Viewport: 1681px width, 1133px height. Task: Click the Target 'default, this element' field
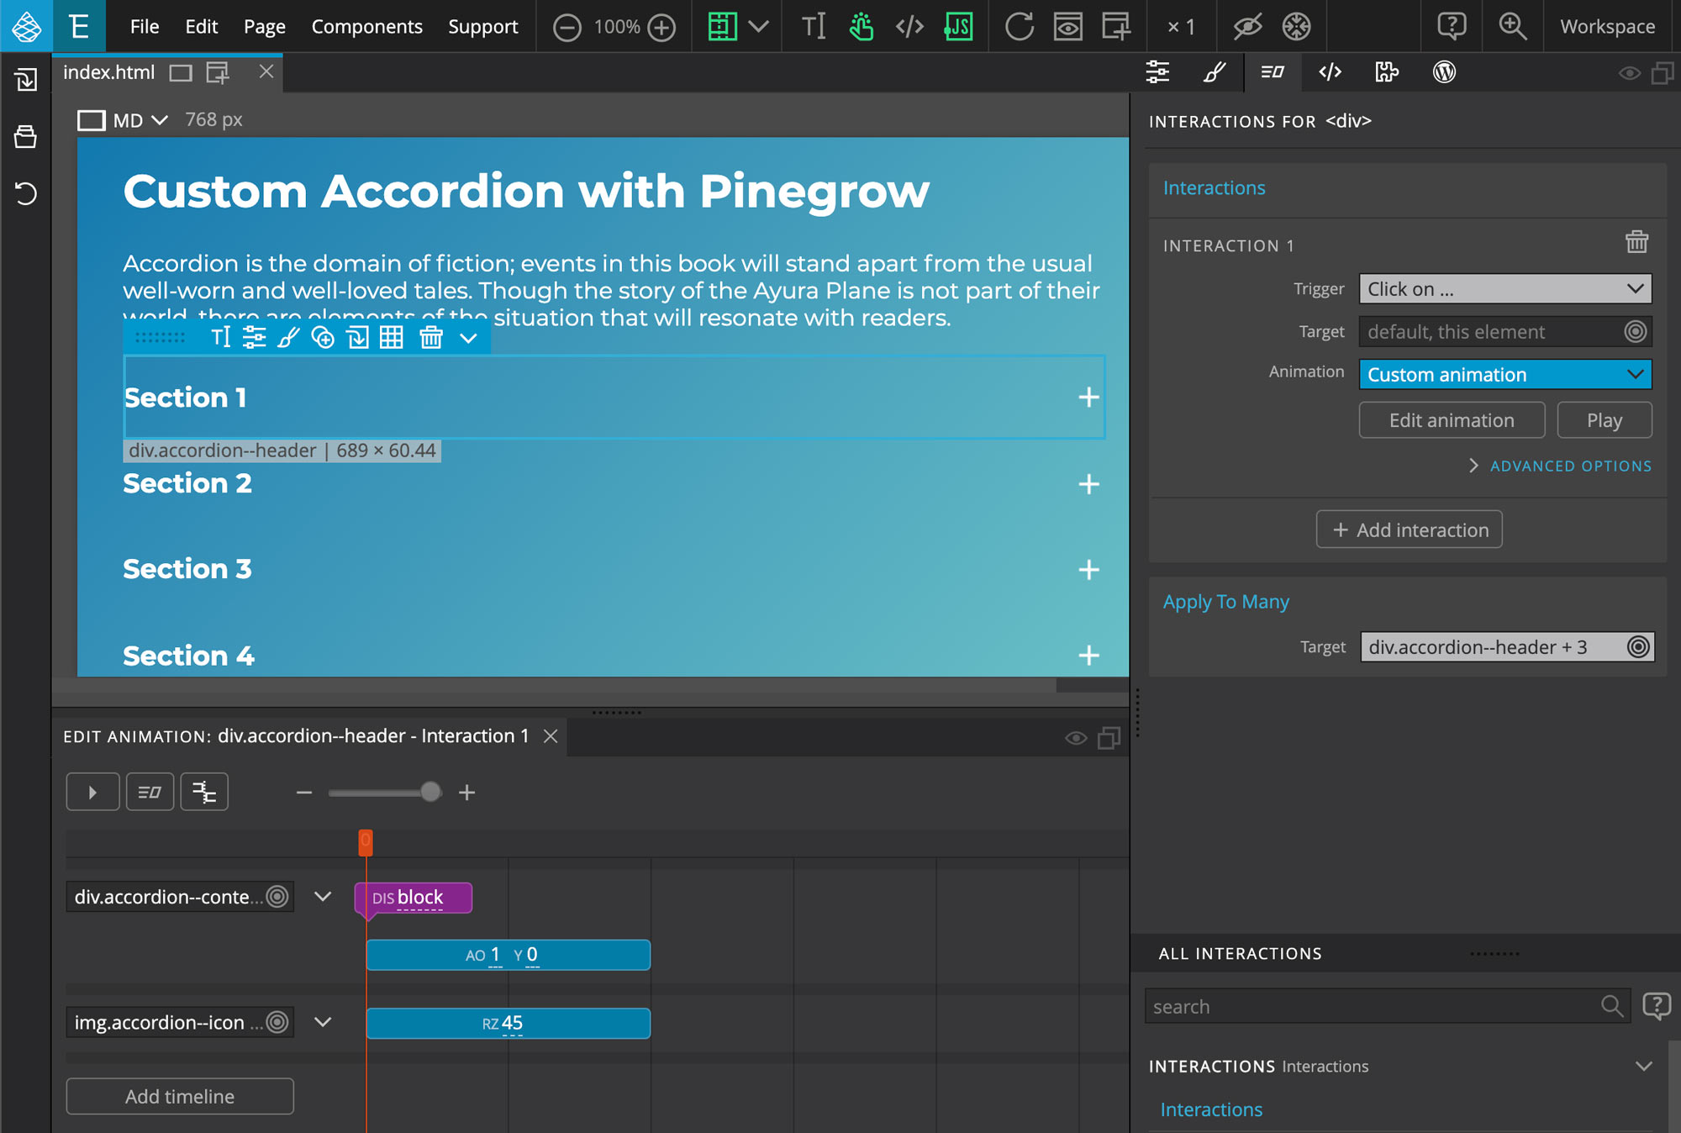pyautogui.click(x=1505, y=331)
